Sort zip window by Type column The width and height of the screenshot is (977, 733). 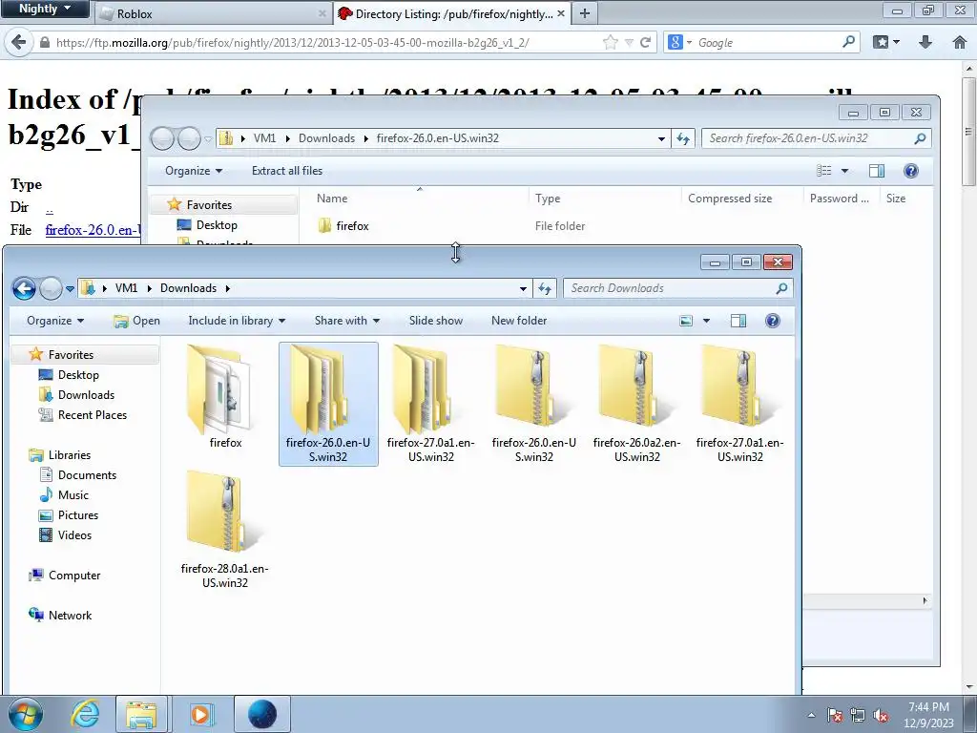click(606, 199)
